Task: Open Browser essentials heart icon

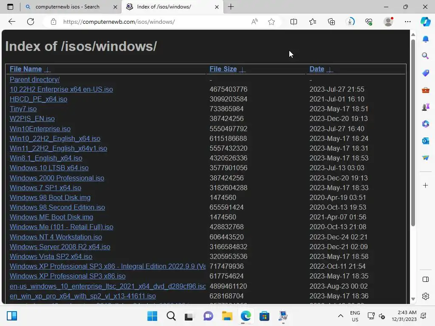Action: coord(369,22)
